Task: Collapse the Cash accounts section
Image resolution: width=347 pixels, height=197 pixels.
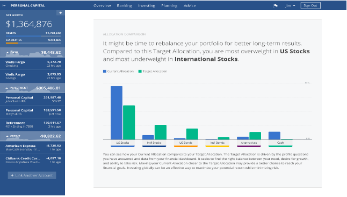Action: point(8,52)
